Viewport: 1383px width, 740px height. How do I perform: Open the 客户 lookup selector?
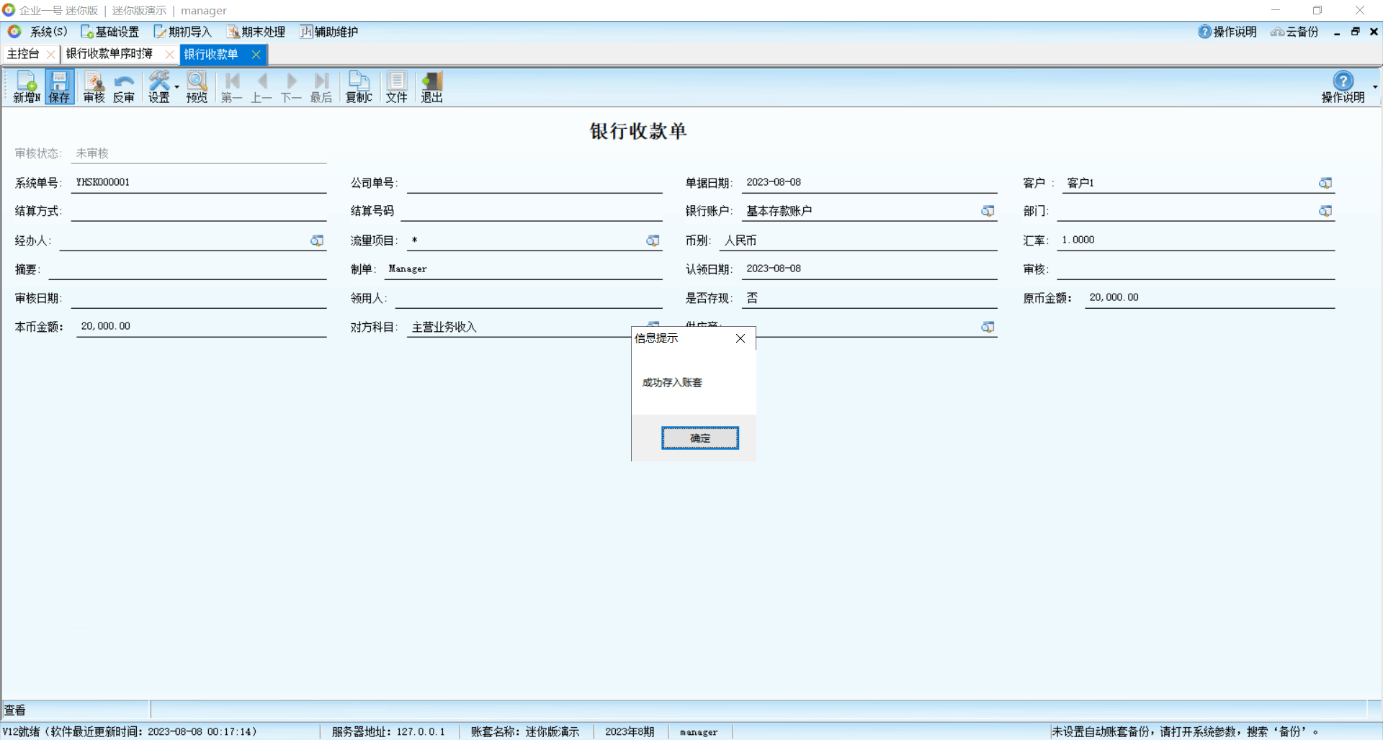(1325, 183)
